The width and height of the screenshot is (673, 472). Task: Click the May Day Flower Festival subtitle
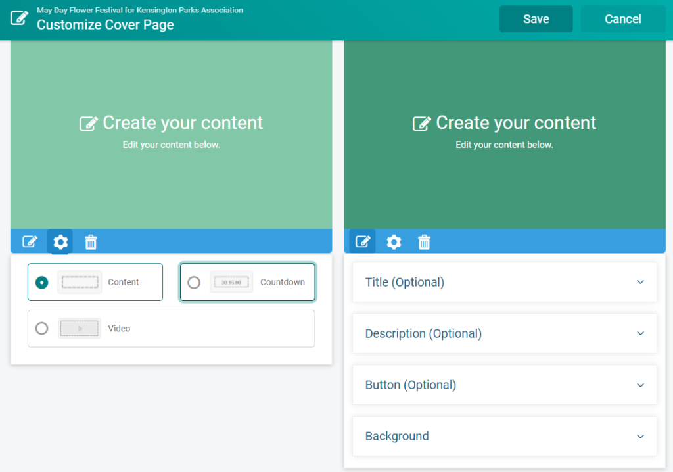[x=140, y=10]
